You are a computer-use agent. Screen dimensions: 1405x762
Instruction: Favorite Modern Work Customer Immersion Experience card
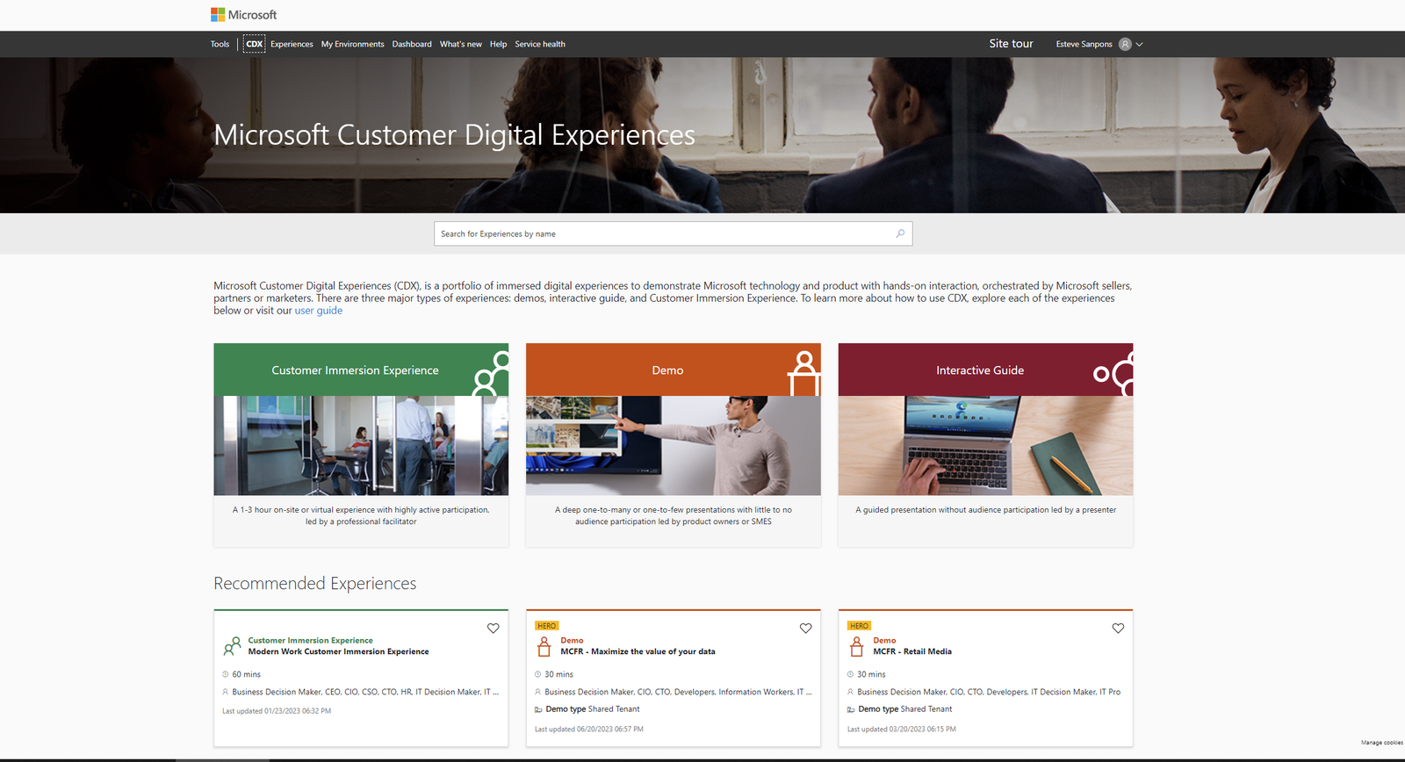point(494,629)
